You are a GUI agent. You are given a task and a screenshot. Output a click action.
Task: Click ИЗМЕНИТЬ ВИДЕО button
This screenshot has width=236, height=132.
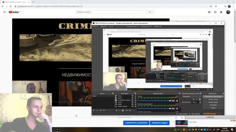point(160,123)
